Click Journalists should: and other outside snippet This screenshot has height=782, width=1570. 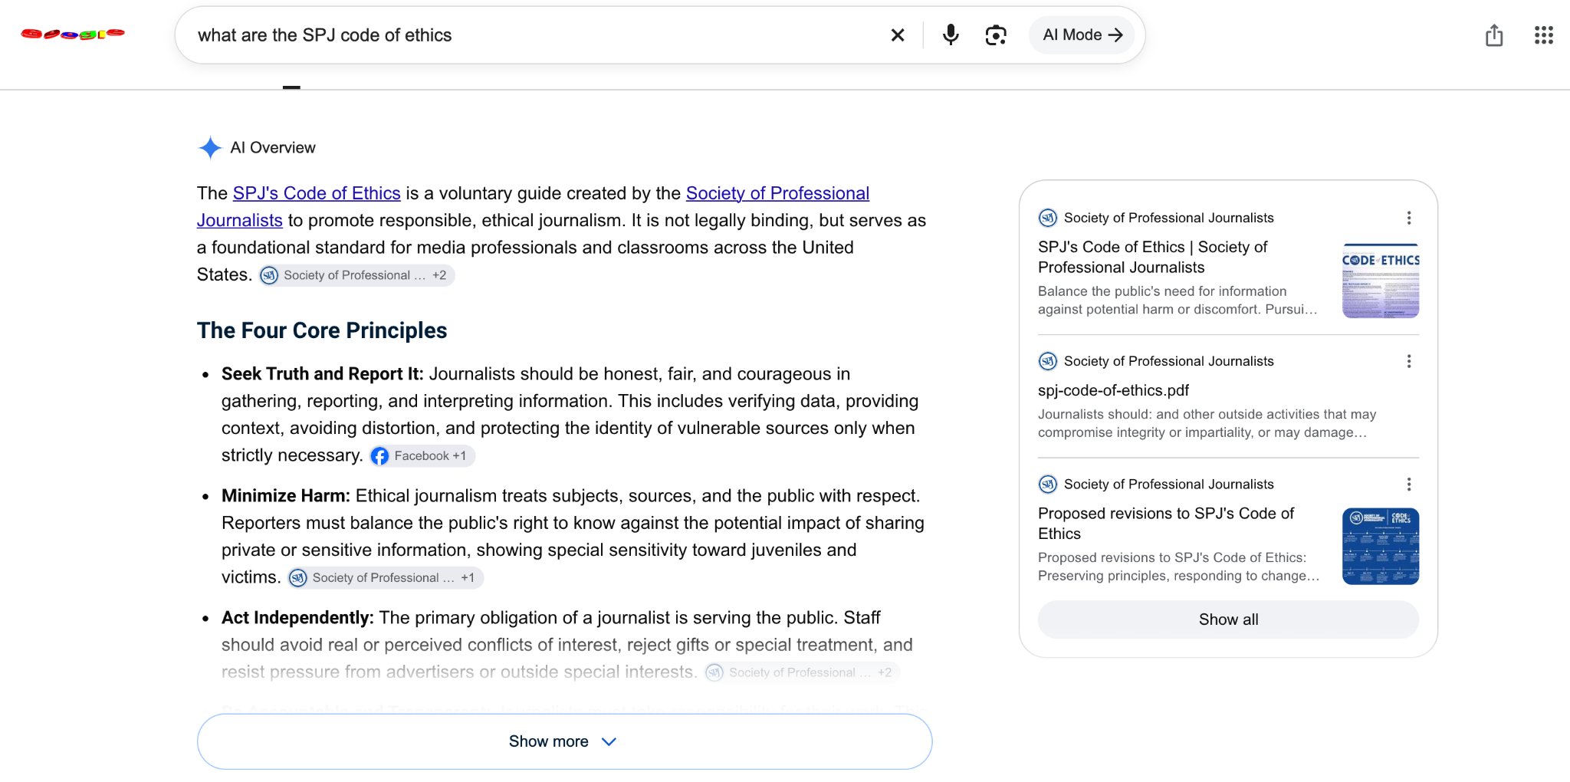point(1207,423)
